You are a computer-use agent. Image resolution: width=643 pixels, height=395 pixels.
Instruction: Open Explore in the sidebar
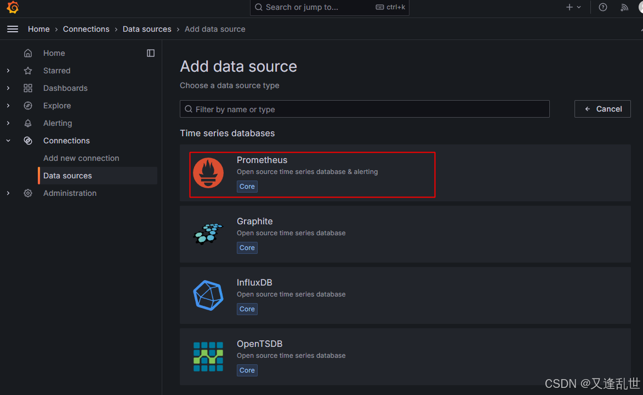pos(57,106)
